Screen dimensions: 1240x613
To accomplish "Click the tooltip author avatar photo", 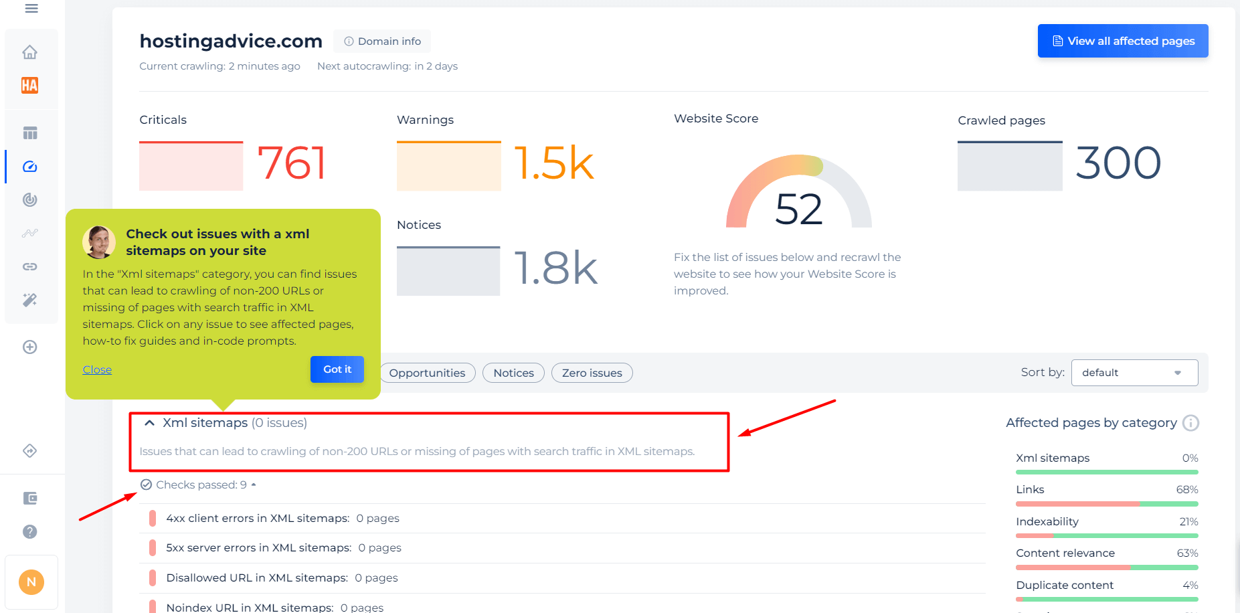I will (x=99, y=242).
